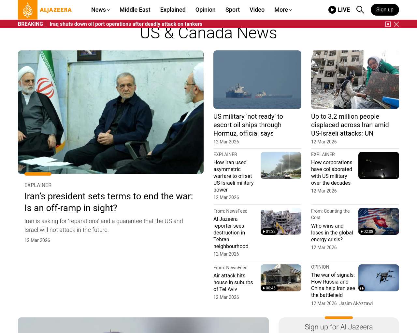Open the oil tankers Hormuz thumbnail

click(x=257, y=80)
